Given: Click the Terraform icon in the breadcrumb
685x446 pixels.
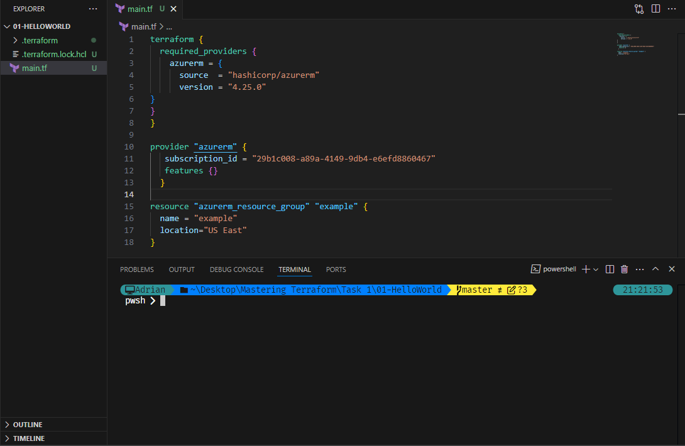Looking at the screenshot, I should coord(124,26).
